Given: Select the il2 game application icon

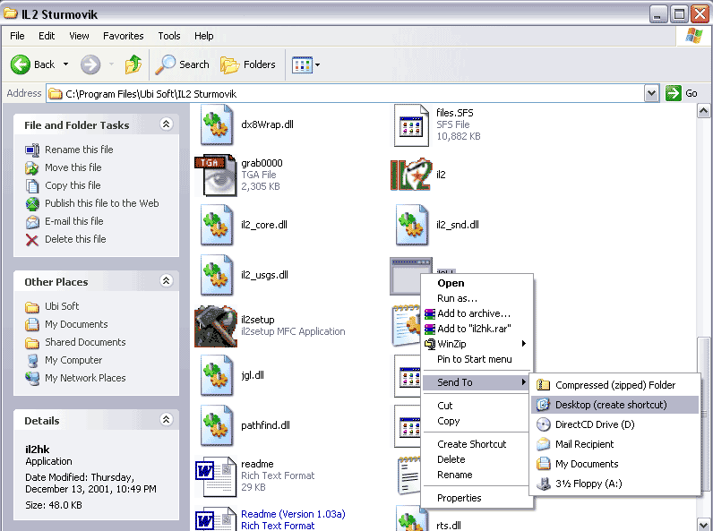Looking at the screenshot, I should tap(411, 175).
